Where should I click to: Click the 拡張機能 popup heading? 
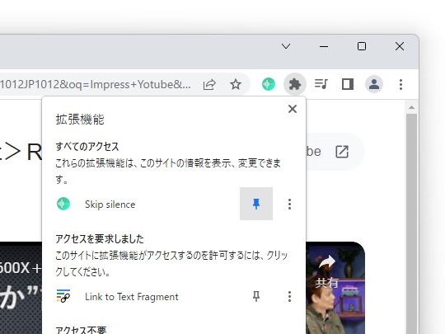[x=80, y=120]
